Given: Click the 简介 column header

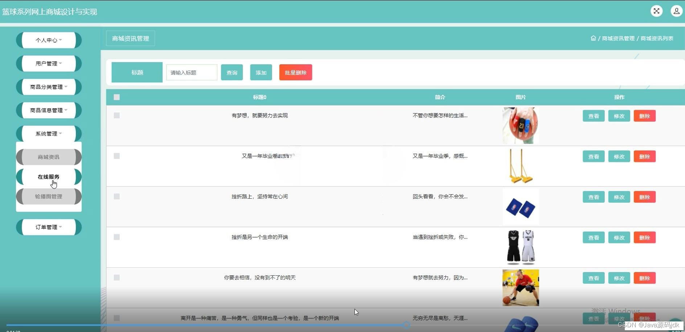Looking at the screenshot, I should click(x=440, y=97).
